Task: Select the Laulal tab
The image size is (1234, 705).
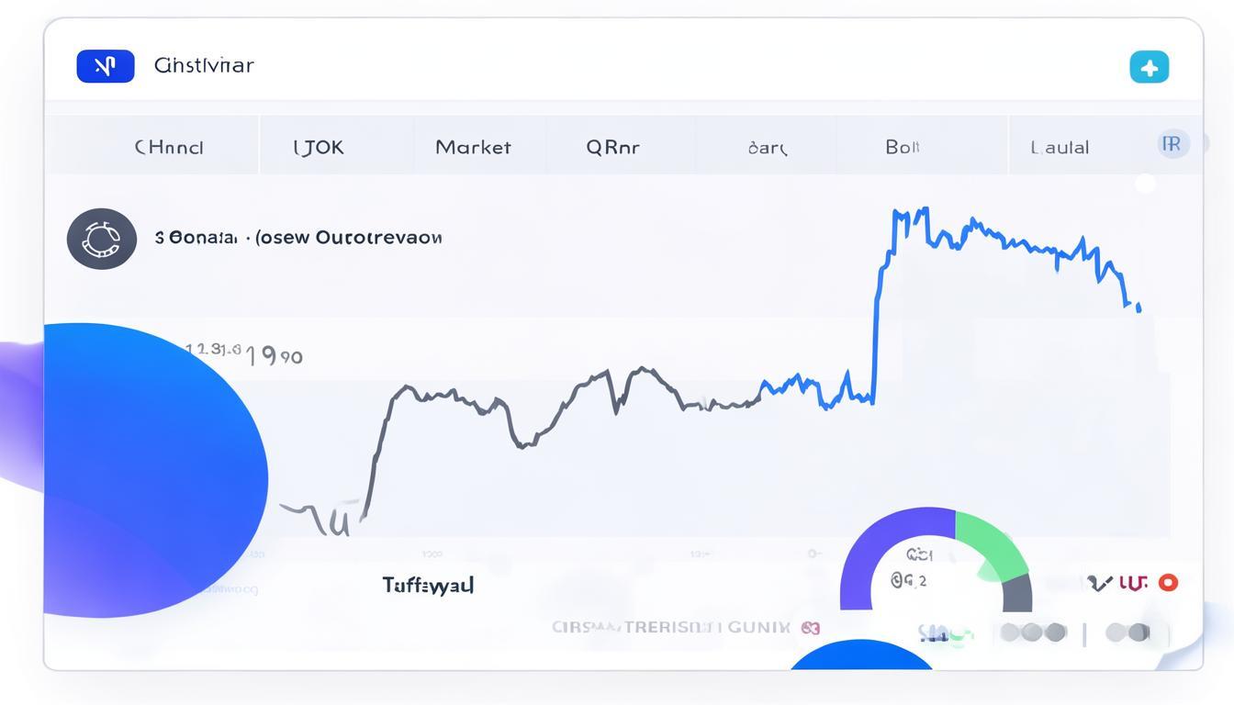Action: tap(1060, 147)
